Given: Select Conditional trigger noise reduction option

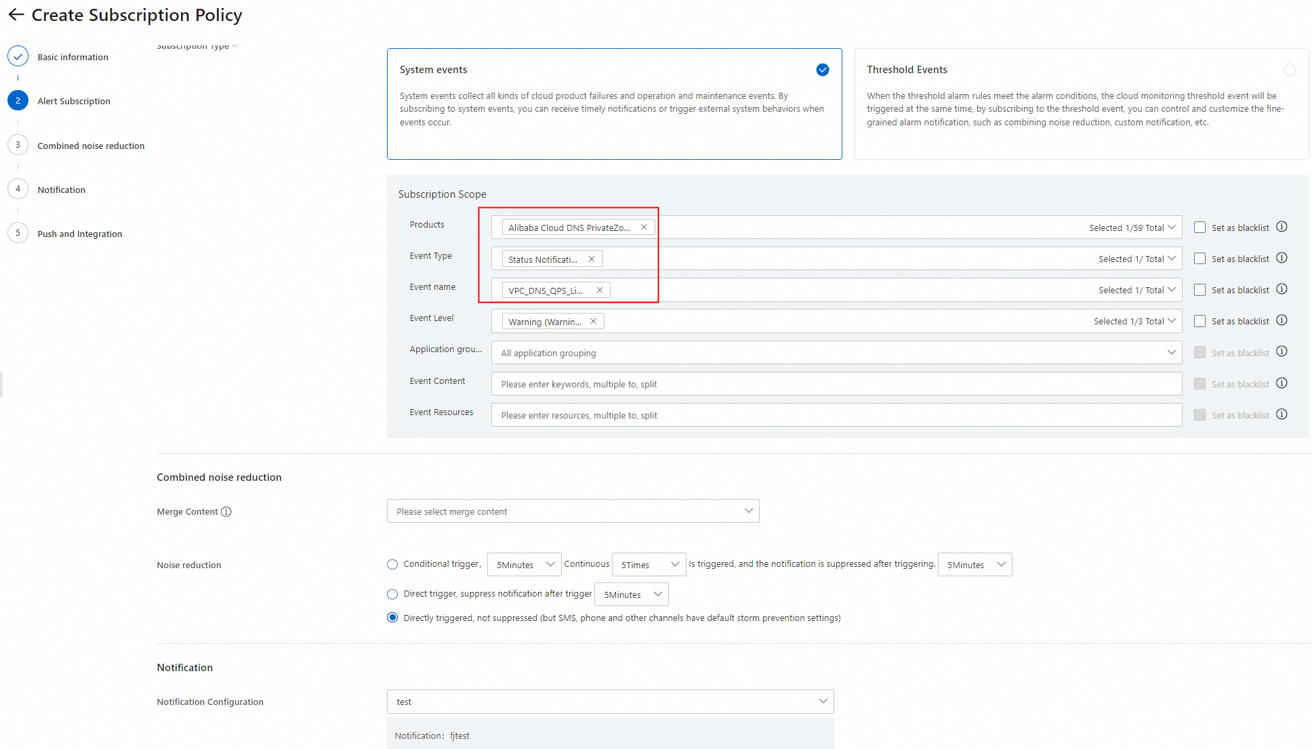Looking at the screenshot, I should (x=392, y=564).
